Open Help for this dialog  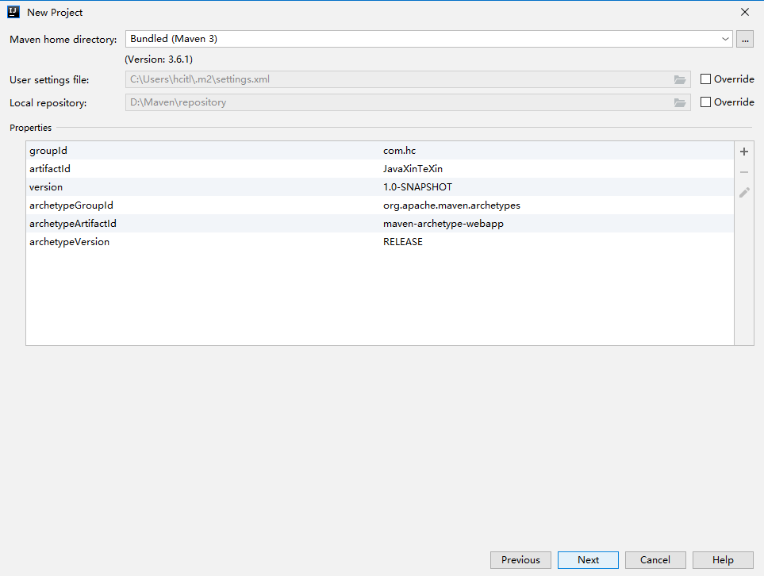tap(723, 560)
